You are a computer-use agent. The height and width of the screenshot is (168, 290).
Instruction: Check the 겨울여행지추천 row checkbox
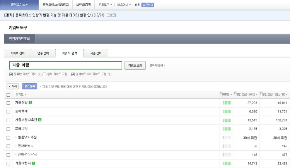pos(9,120)
